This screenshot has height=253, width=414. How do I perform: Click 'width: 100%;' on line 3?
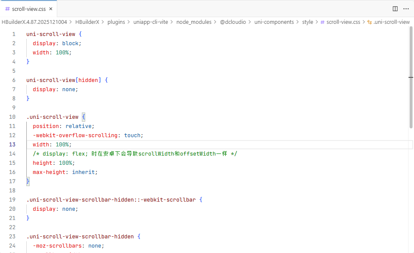coord(52,53)
